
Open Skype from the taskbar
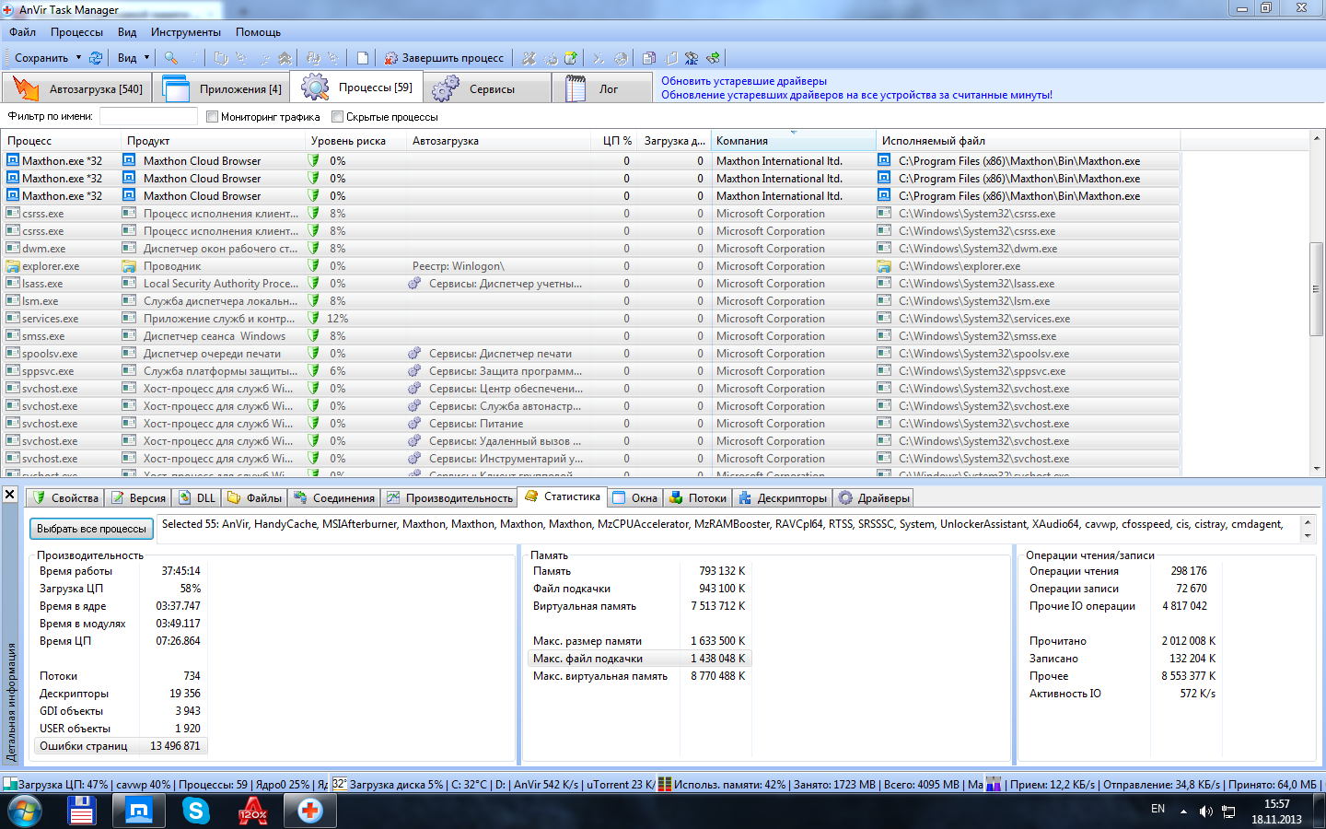click(196, 811)
